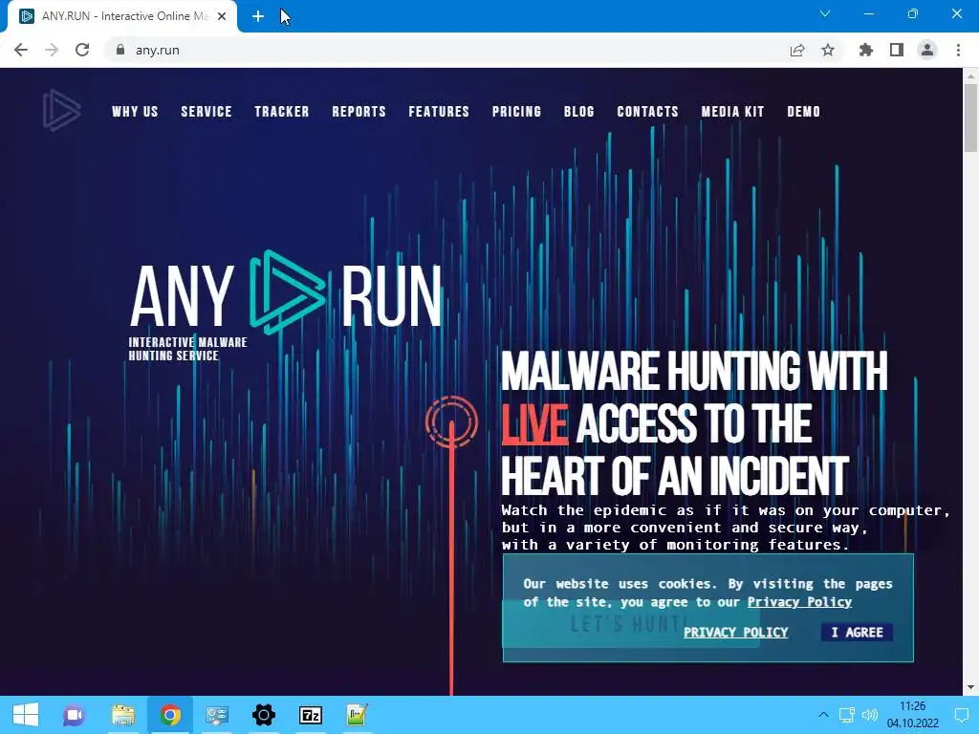Viewport: 979px width, 734px height.
Task: Open FEATURES menu item
Action: click(439, 111)
